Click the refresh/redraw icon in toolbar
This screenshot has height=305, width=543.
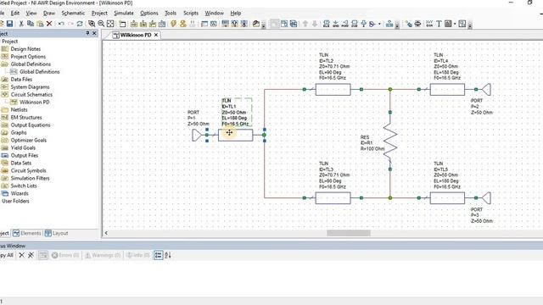[x=80, y=24]
